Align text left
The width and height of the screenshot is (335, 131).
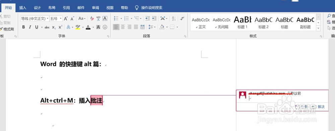[116, 27]
